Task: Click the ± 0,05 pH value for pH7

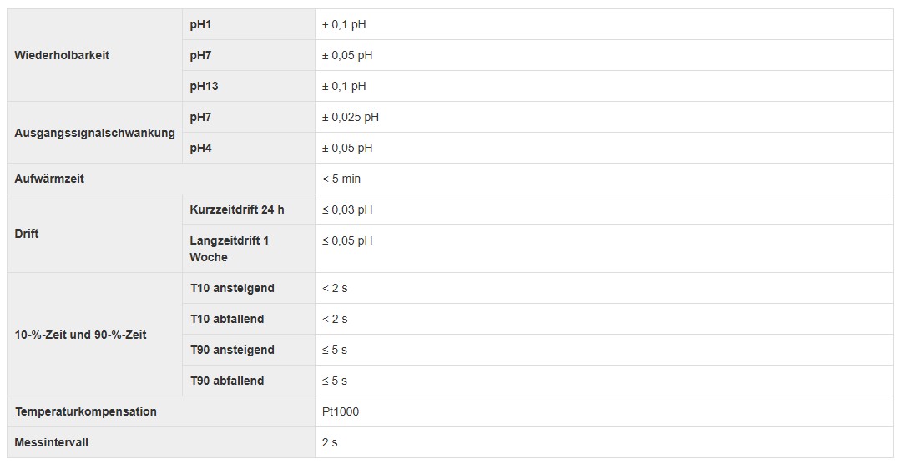Action: coord(347,56)
